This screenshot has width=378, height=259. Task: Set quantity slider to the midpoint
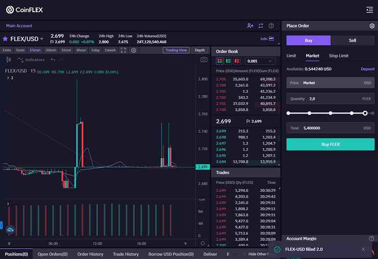click(x=331, y=113)
